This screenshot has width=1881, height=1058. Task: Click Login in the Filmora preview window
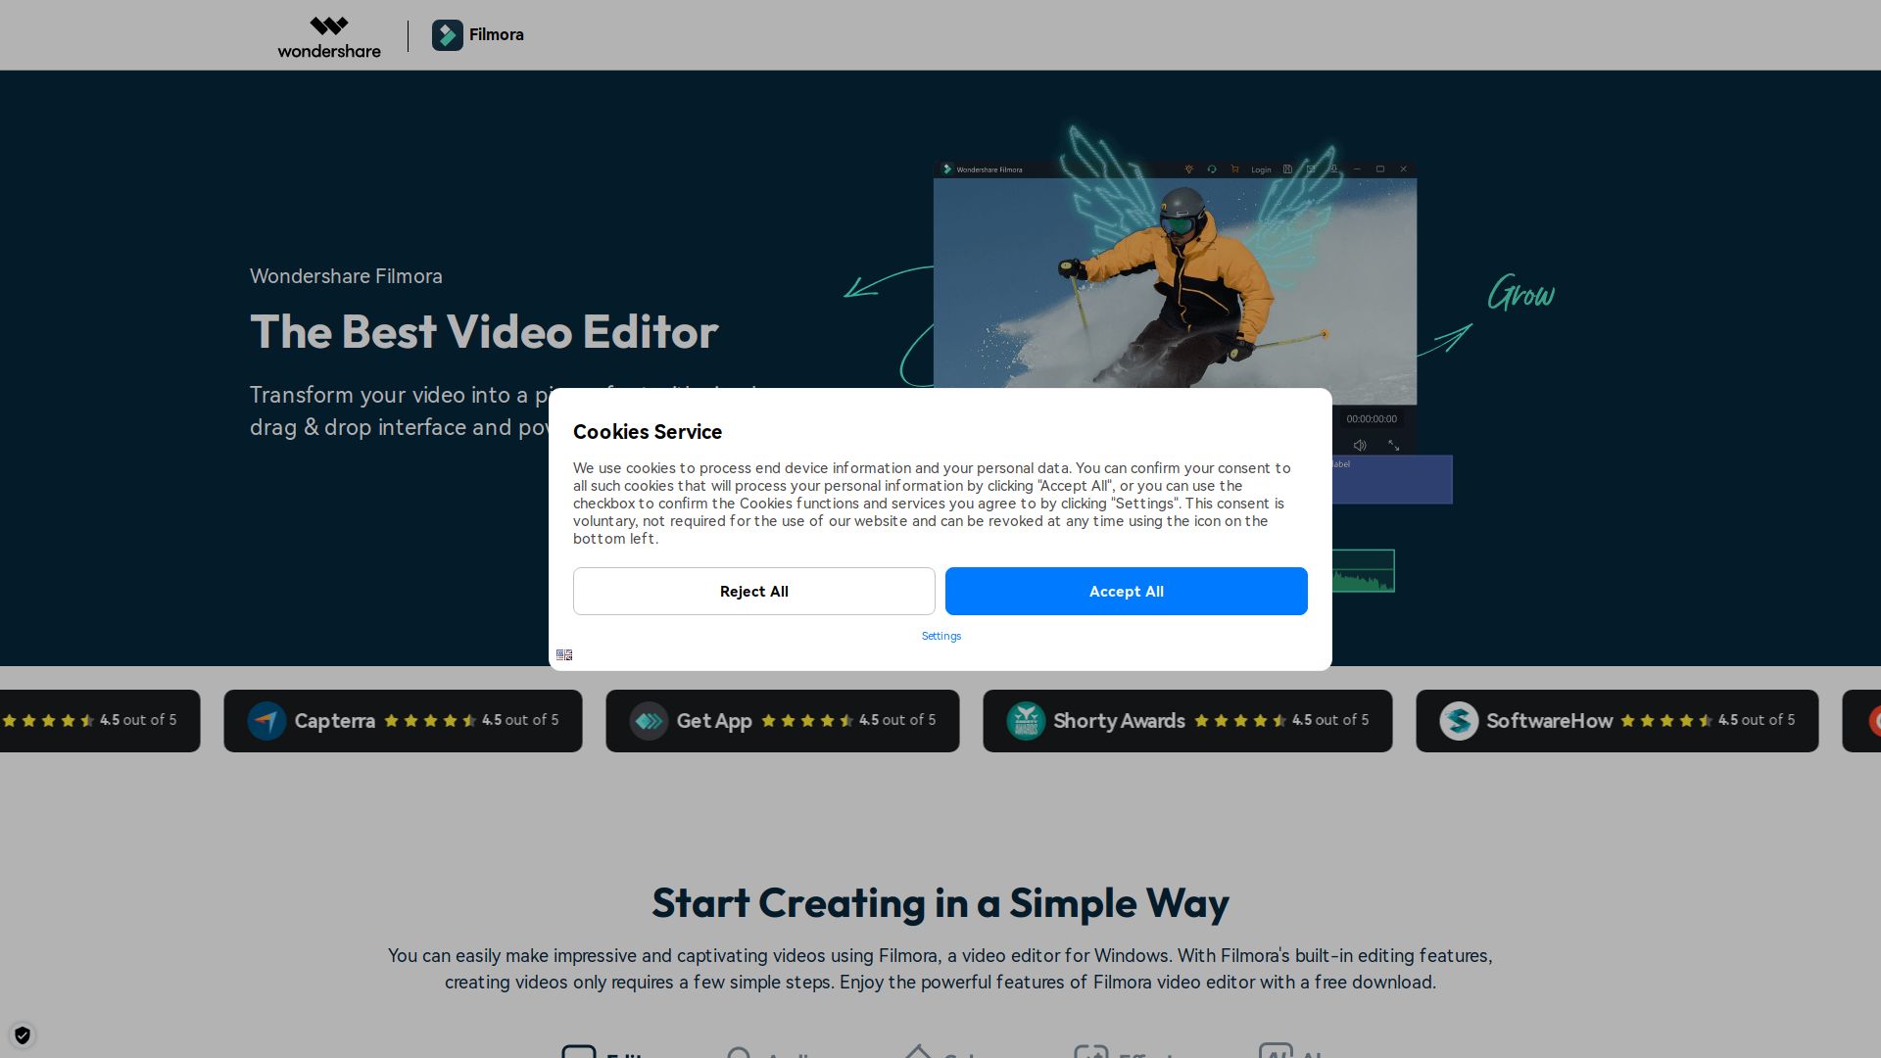click(x=1261, y=169)
